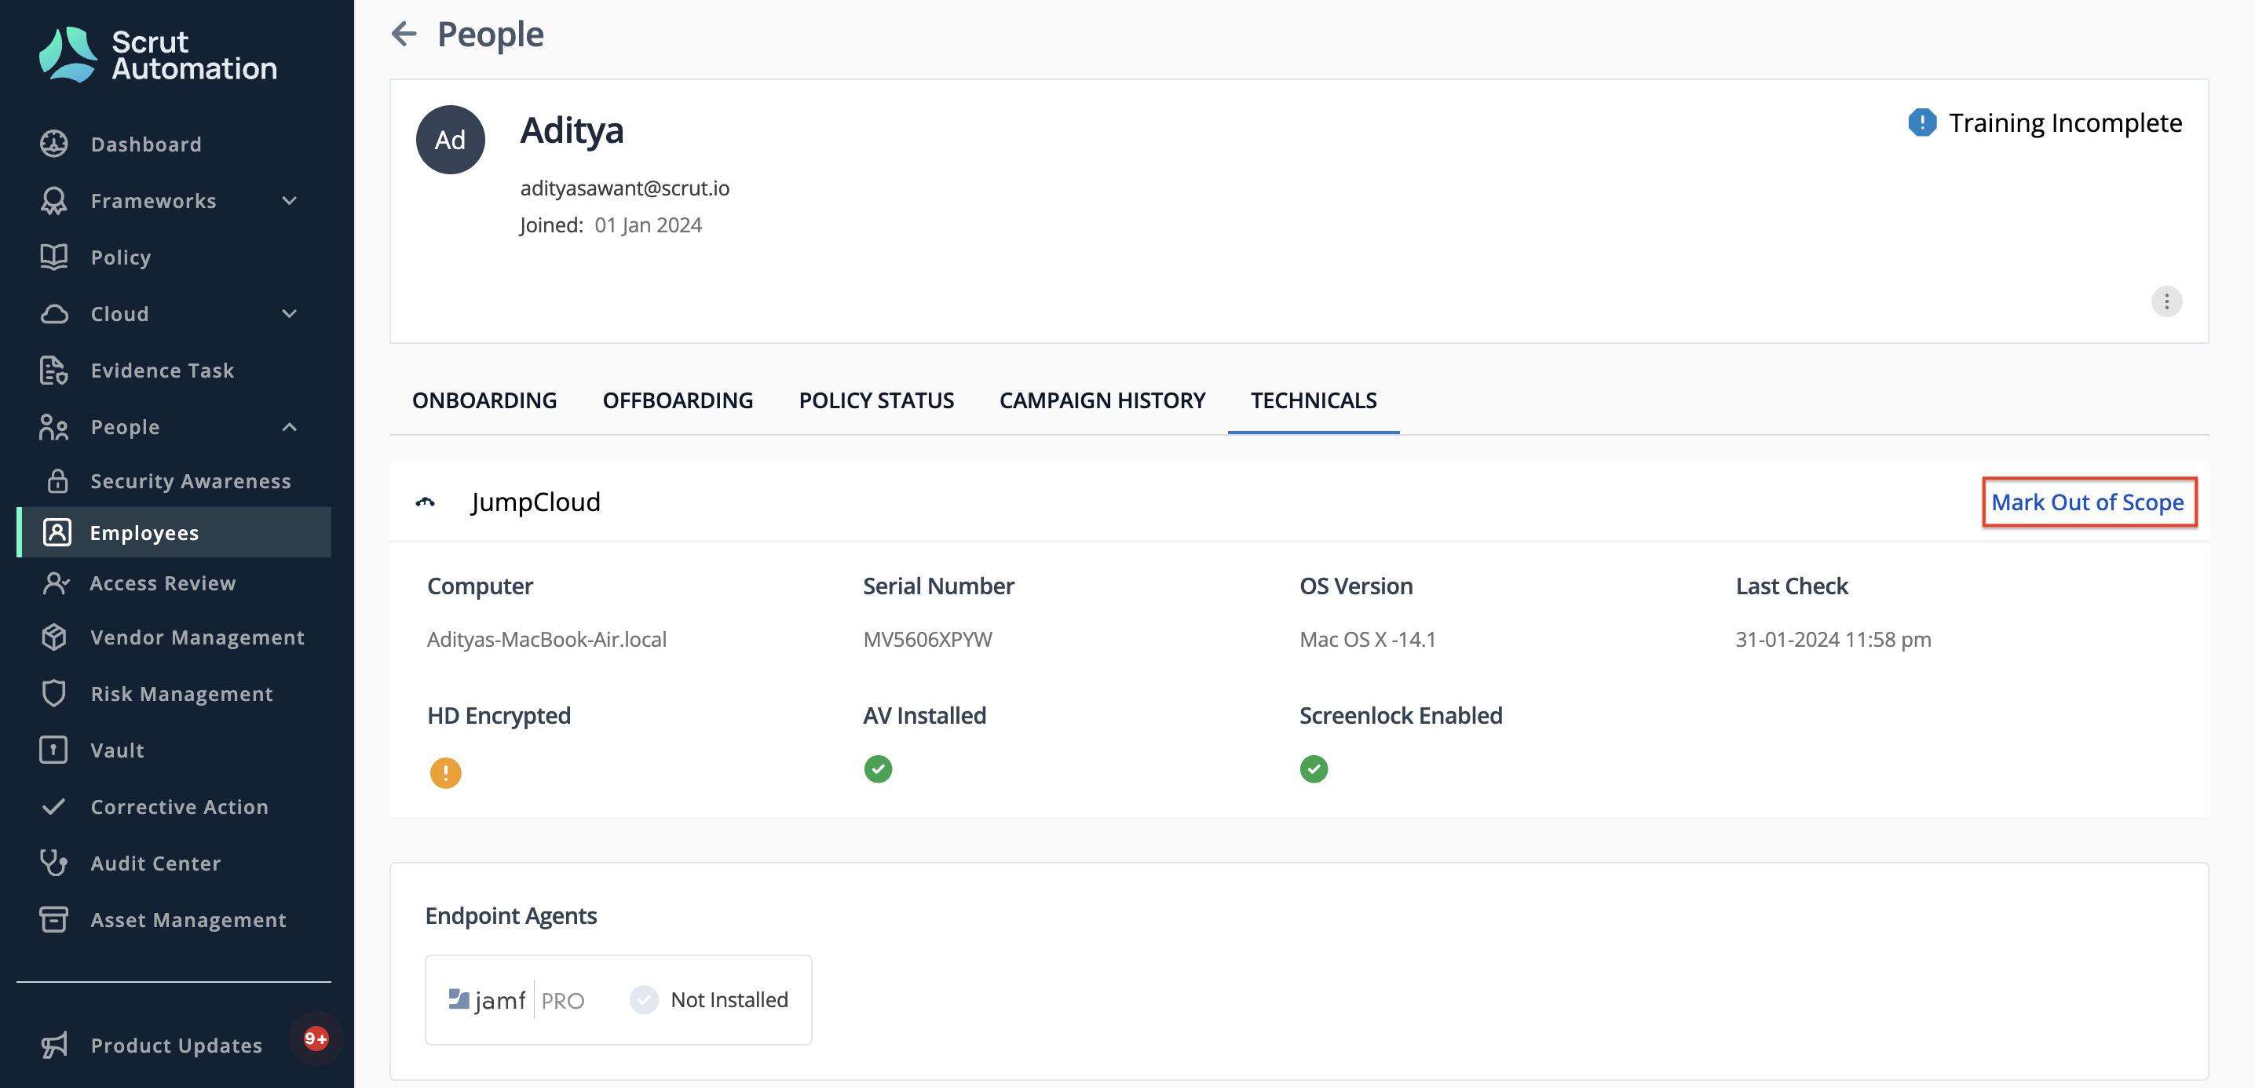Click the Risk Management shield icon
The width and height of the screenshot is (2255, 1088).
point(54,693)
